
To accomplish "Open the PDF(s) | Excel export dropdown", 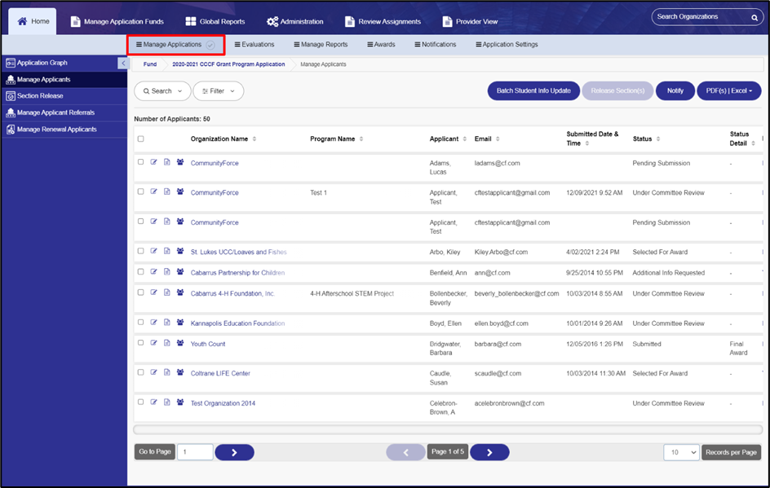I will [x=729, y=90].
